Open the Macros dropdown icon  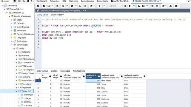[177, 6]
